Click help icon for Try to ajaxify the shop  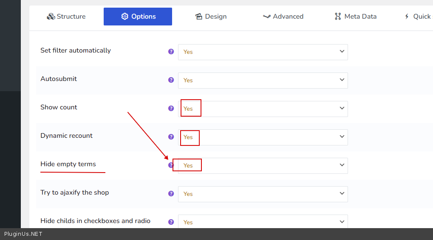[x=171, y=194]
